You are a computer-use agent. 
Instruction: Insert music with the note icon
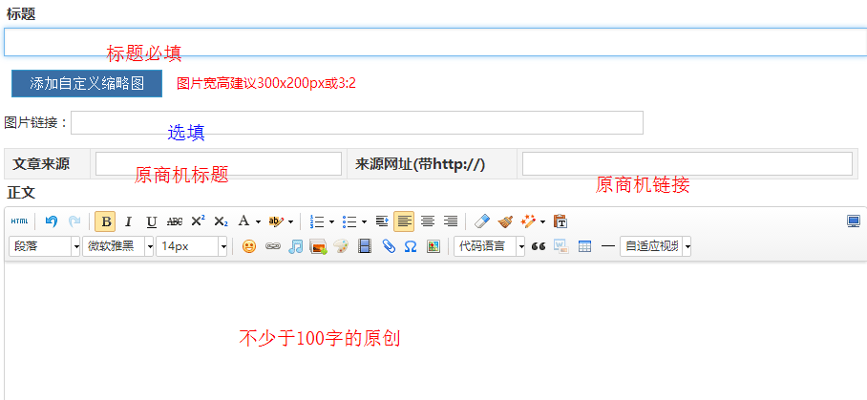[x=296, y=246]
